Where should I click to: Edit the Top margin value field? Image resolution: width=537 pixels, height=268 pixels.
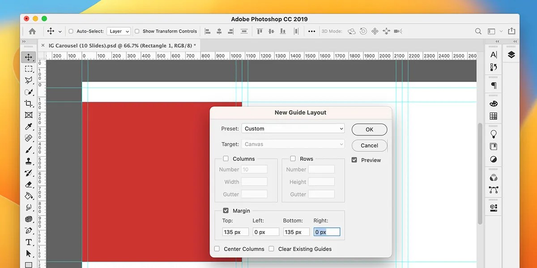point(235,232)
